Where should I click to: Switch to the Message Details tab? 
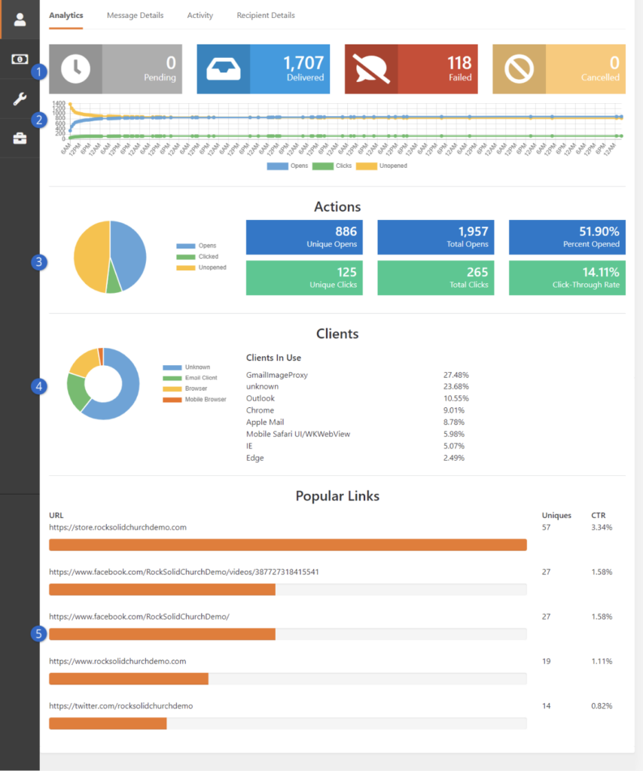point(135,15)
